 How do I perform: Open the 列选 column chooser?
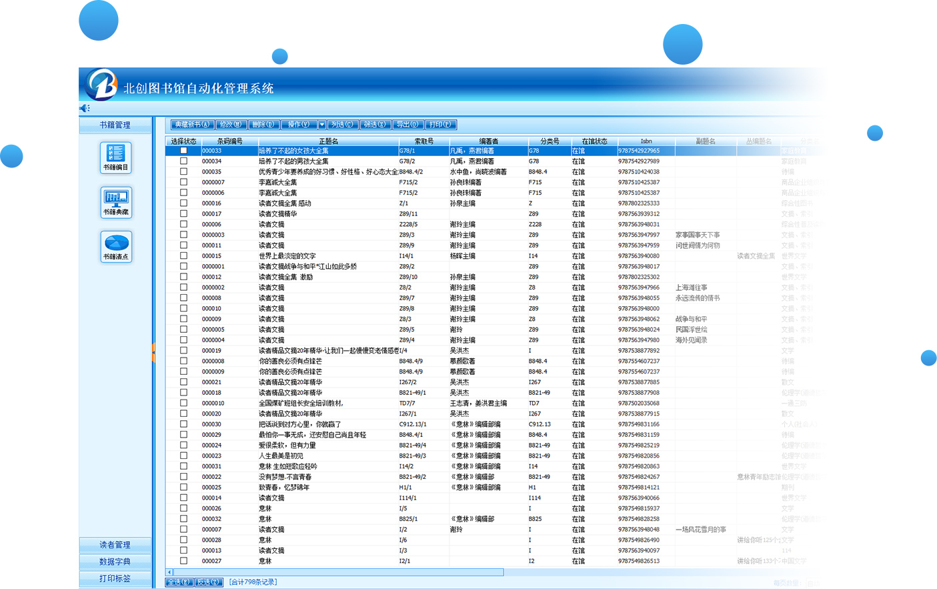click(x=342, y=125)
